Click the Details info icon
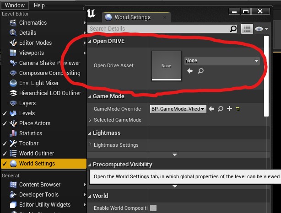This screenshot has height=213, width=281. pyautogui.click(x=13, y=32)
